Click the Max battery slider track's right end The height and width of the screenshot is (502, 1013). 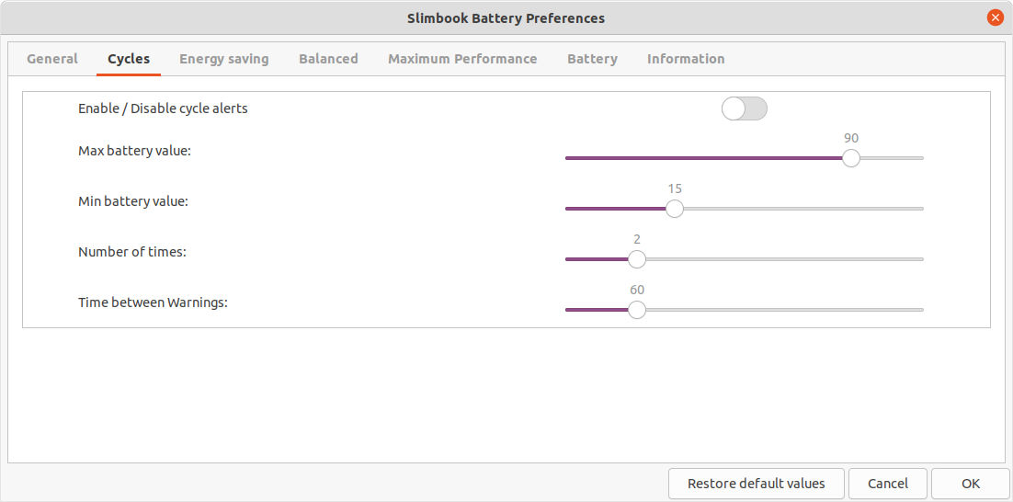pos(919,158)
